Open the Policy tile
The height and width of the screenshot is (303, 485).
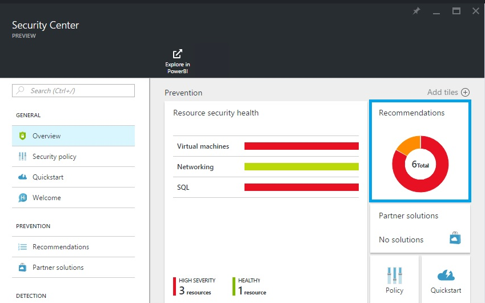click(395, 280)
